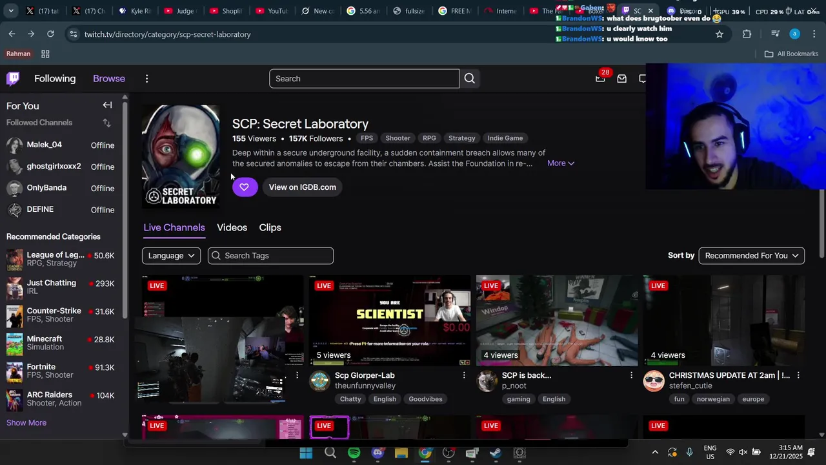Switch to the Clips tab
Image resolution: width=826 pixels, height=465 pixels.
[x=270, y=227]
